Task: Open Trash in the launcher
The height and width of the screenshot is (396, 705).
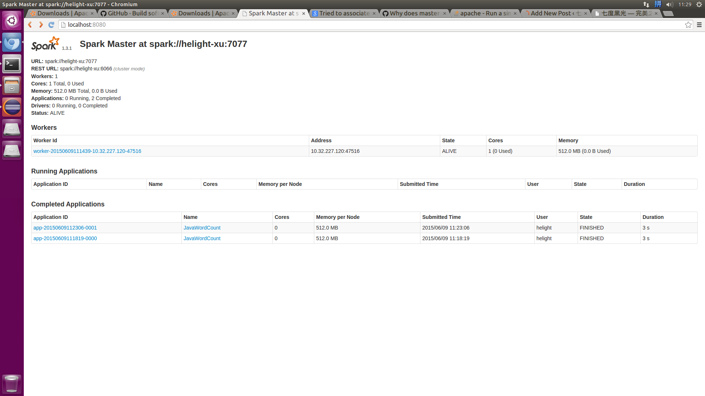Action: (12, 384)
